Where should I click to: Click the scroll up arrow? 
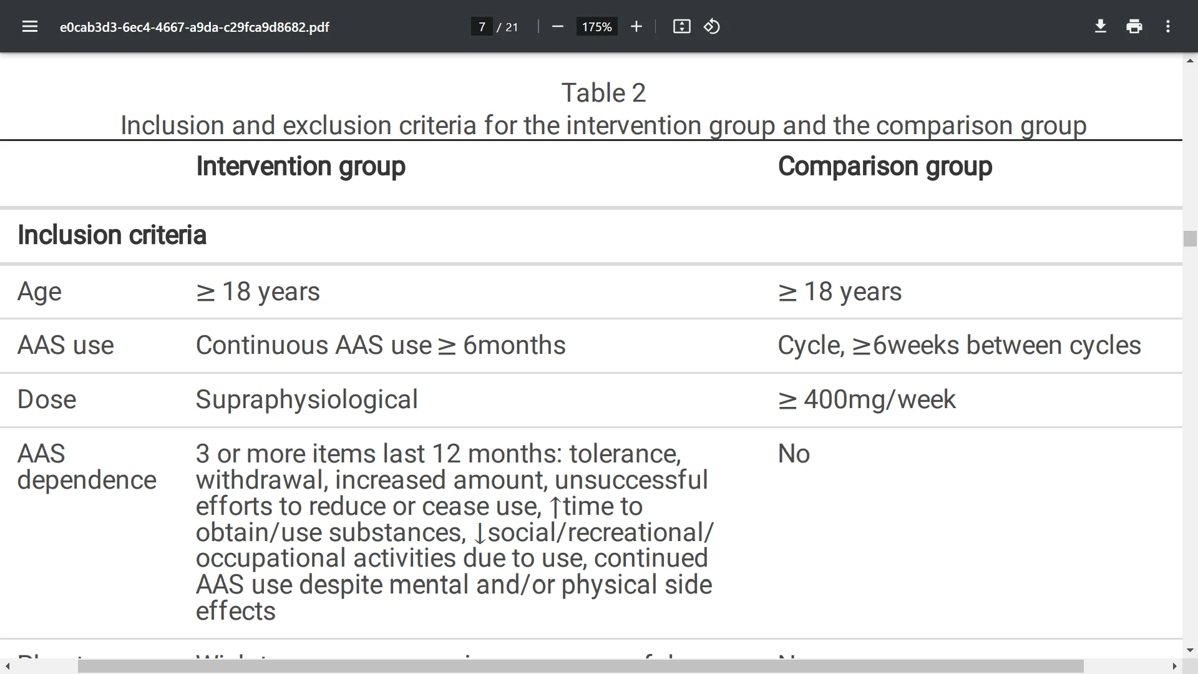coord(1190,61)
